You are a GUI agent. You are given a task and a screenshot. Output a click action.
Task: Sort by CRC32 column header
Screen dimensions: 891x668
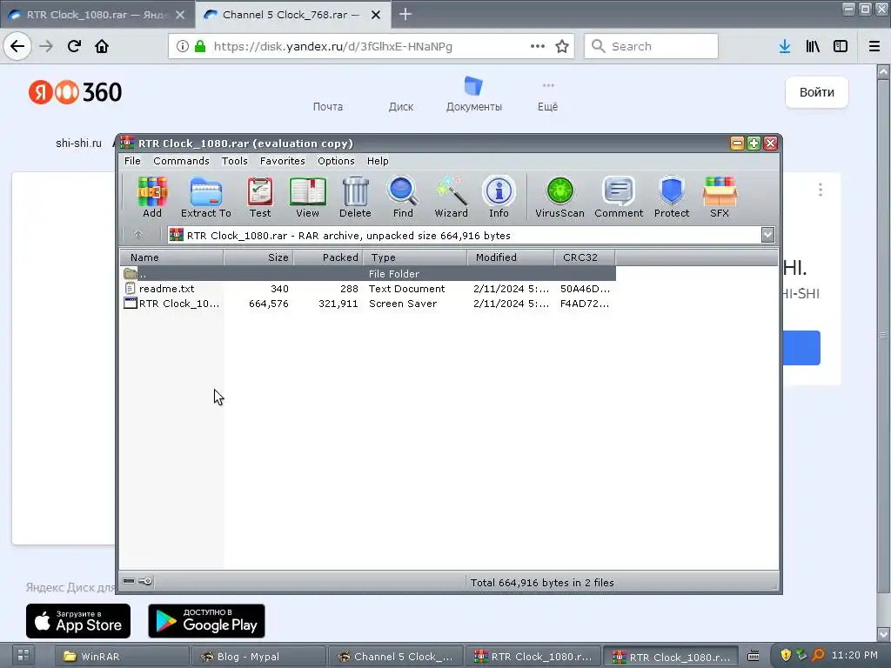[585, 257]
